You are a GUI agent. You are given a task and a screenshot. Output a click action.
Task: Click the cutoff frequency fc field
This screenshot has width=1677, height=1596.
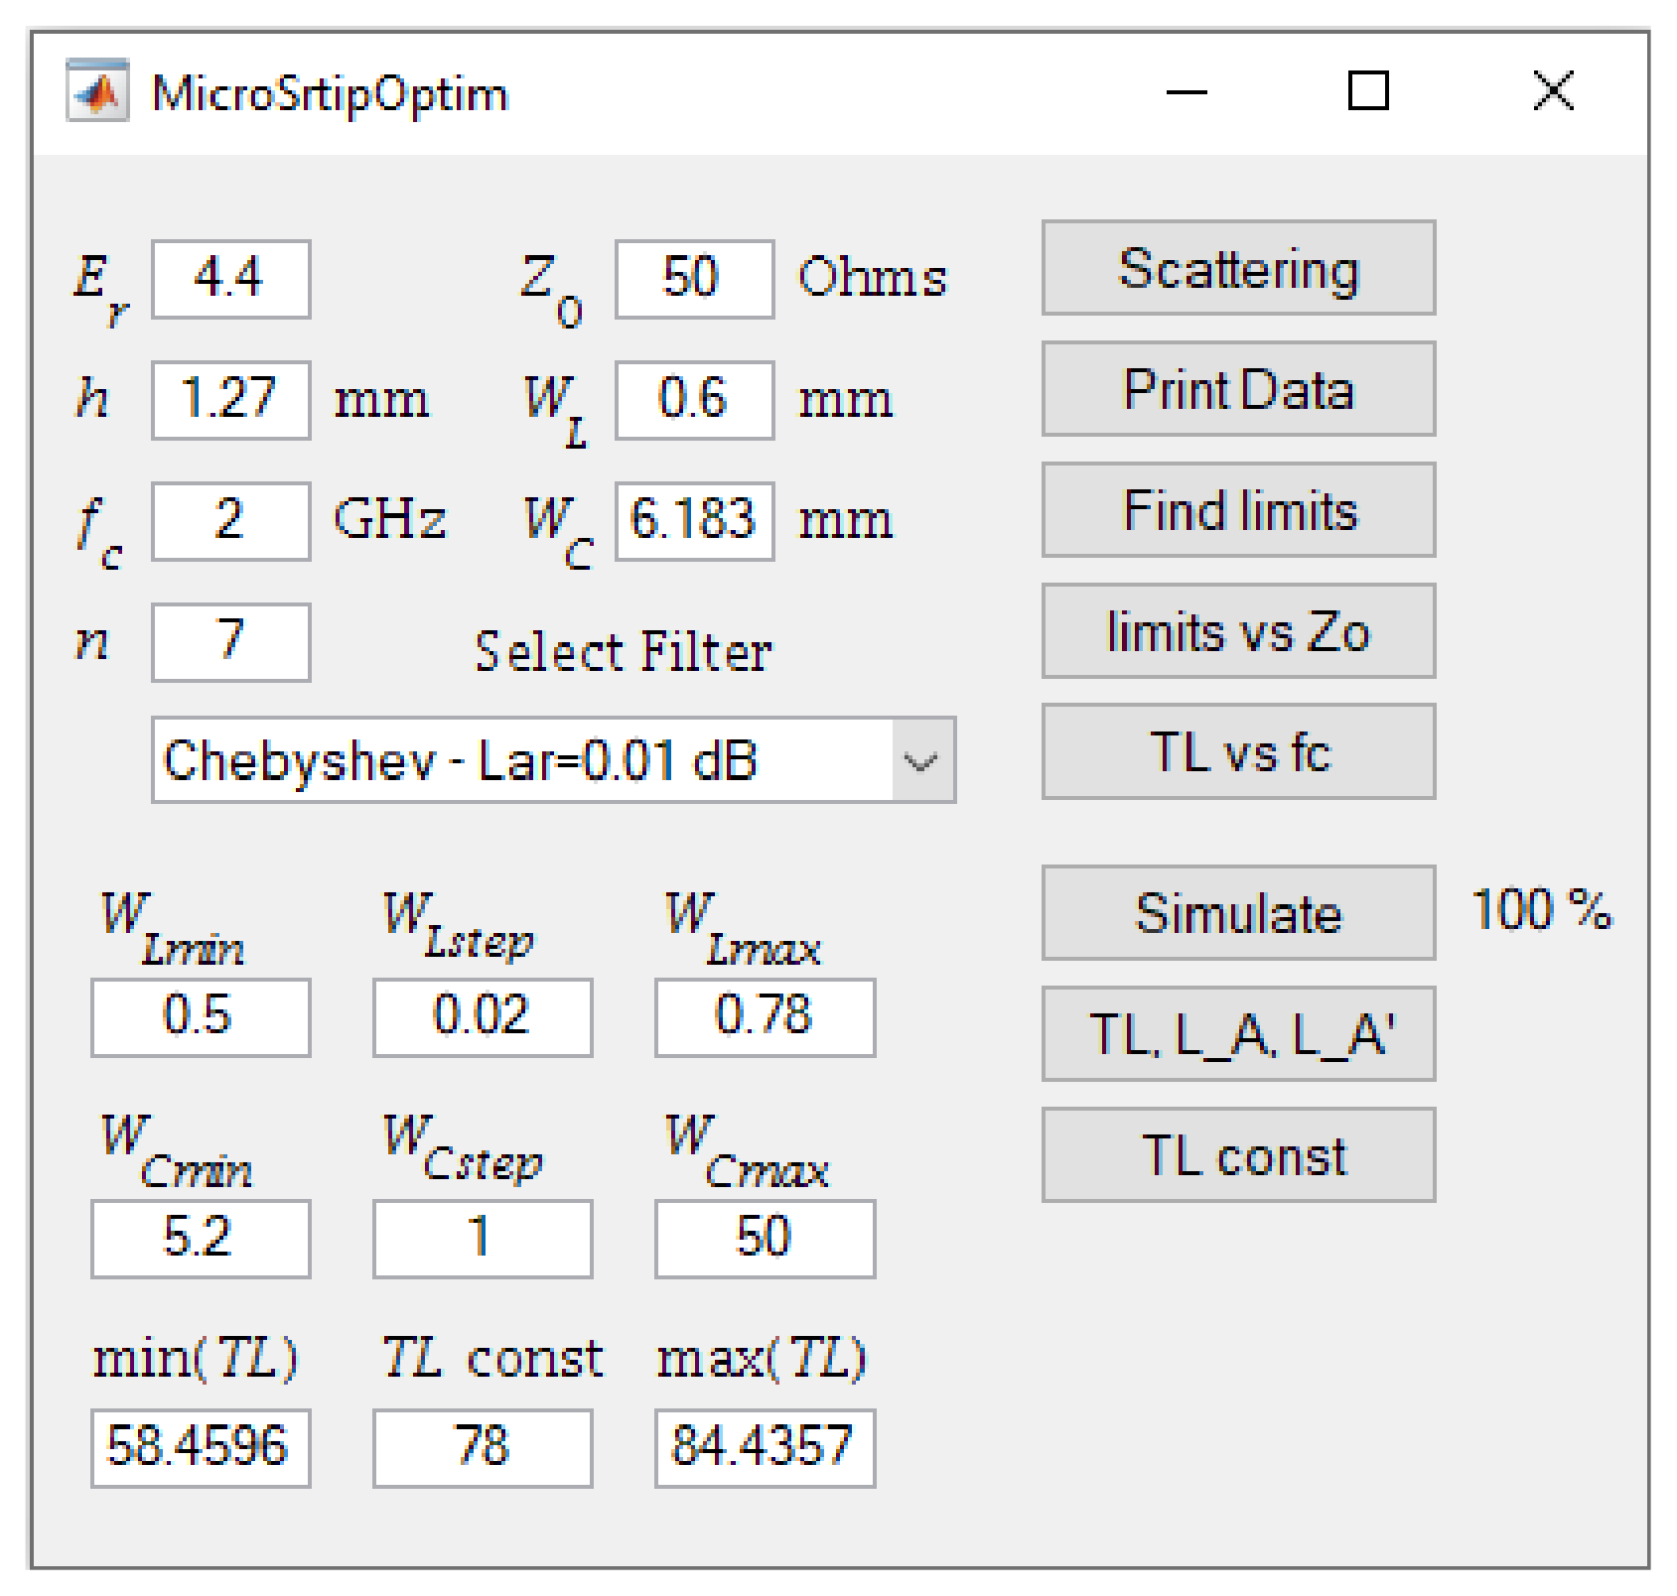(230, 521)
